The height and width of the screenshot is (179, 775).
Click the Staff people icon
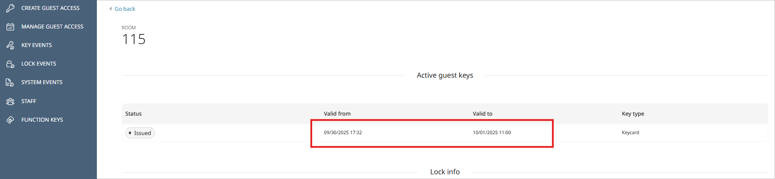point(10,101)
